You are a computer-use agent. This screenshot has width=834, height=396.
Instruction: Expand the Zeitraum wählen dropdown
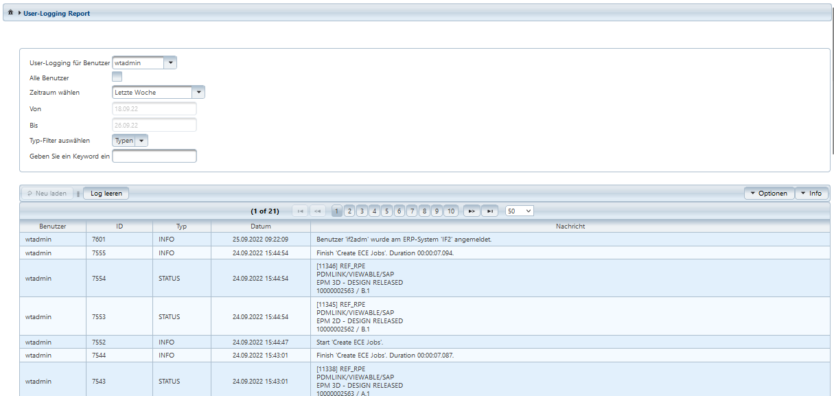coord(198,92)
